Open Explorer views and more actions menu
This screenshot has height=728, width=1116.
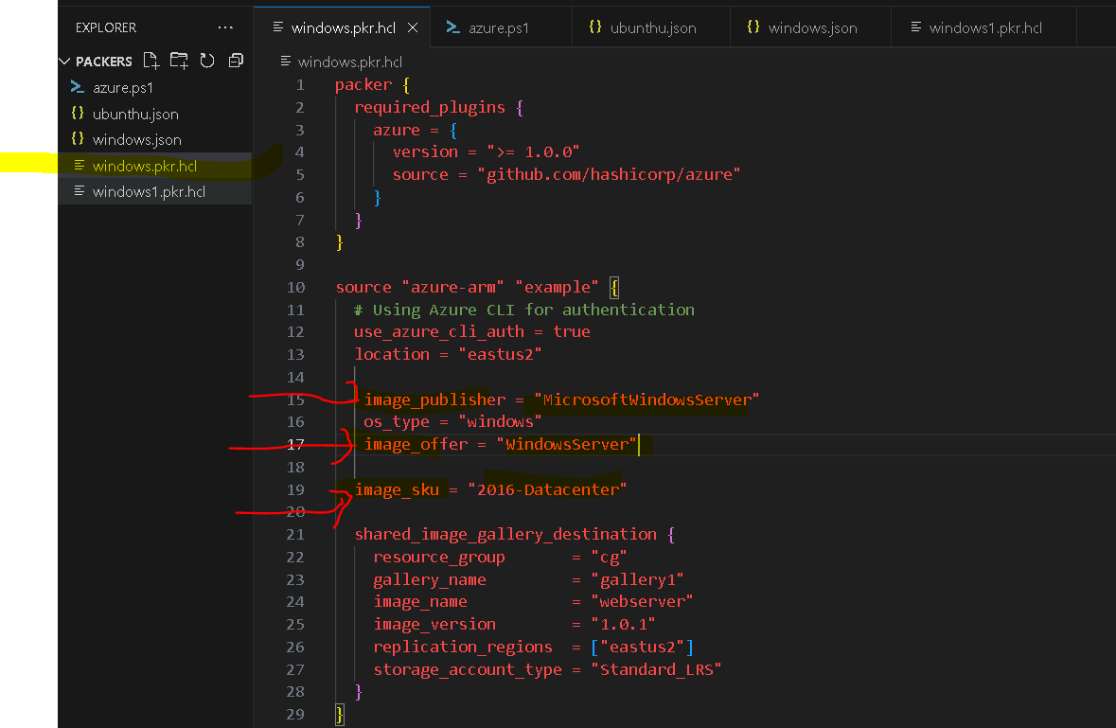click(225, 27)
